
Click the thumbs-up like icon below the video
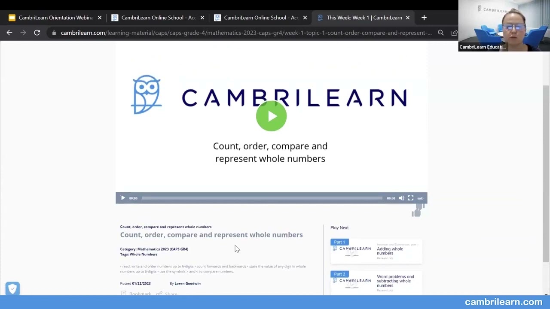click(x=416, y=213)
